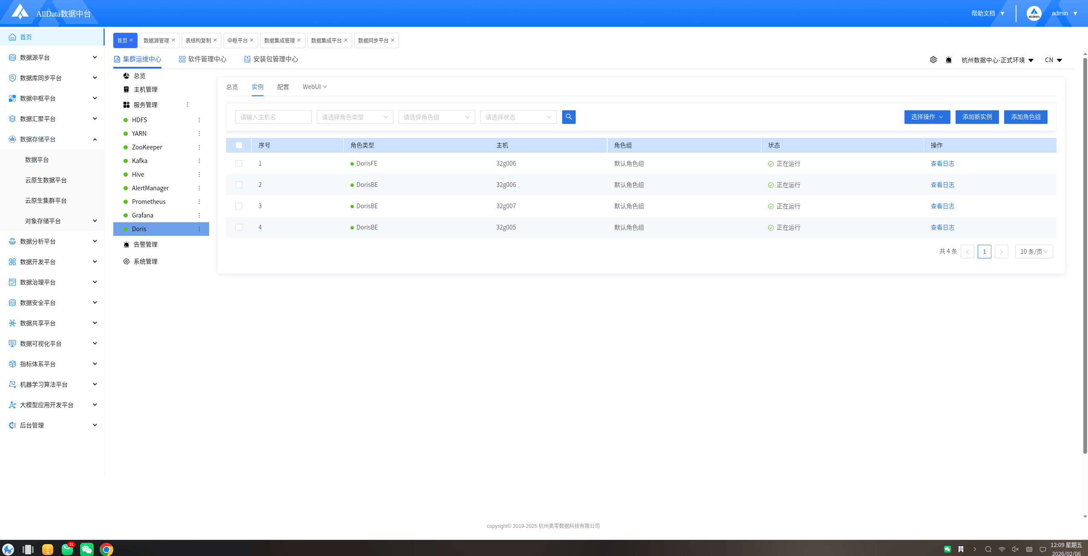Click the 请输入主机名 input field
1088x556 pixels.
(x=273, y=117)
